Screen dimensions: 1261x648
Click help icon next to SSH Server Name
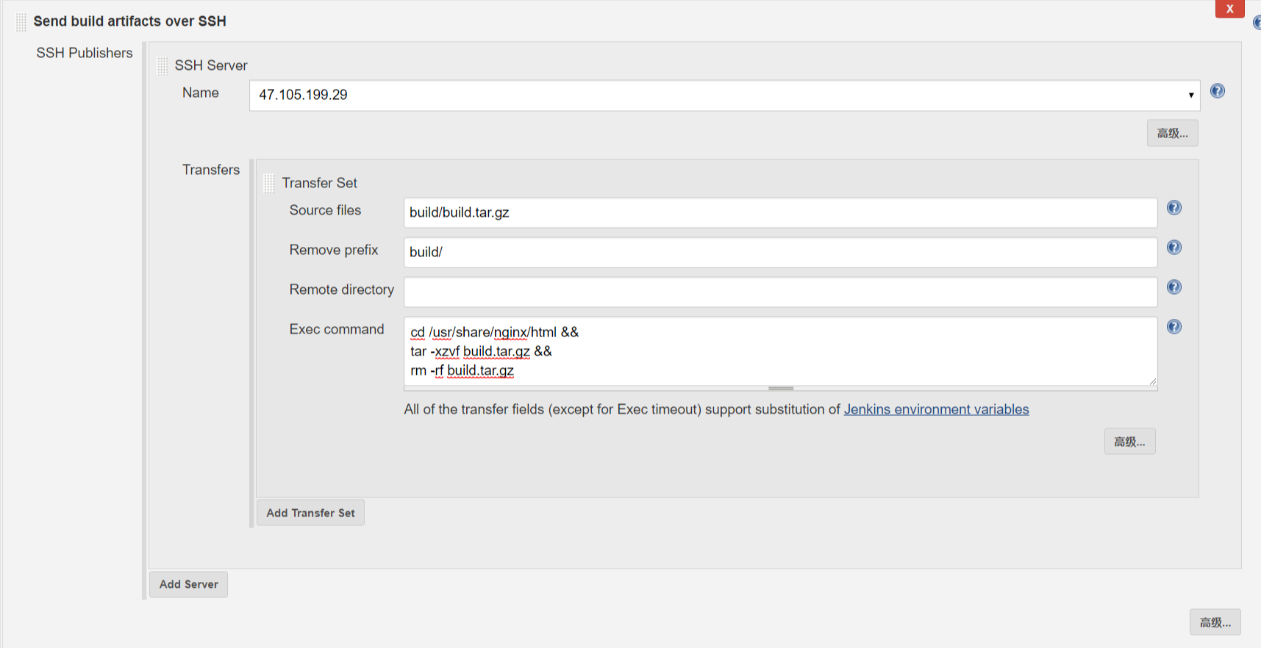click(x=1218, y=91)
